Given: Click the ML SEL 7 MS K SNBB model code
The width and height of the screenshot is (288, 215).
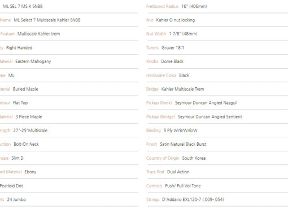Looking at the screenshot, I should tap(23, 6).
